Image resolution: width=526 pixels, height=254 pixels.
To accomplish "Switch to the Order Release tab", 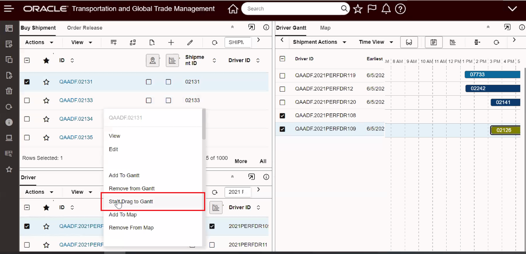I will (x=85, y=28).
